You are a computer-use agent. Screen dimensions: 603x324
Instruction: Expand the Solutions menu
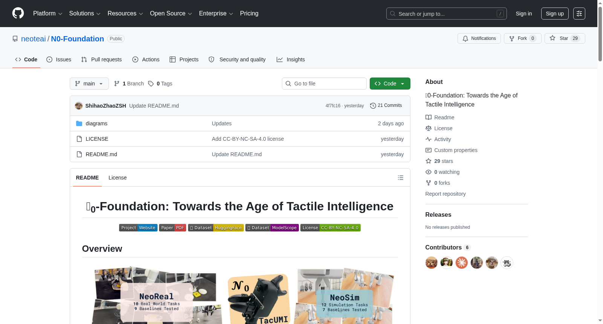tap(85, 14)
